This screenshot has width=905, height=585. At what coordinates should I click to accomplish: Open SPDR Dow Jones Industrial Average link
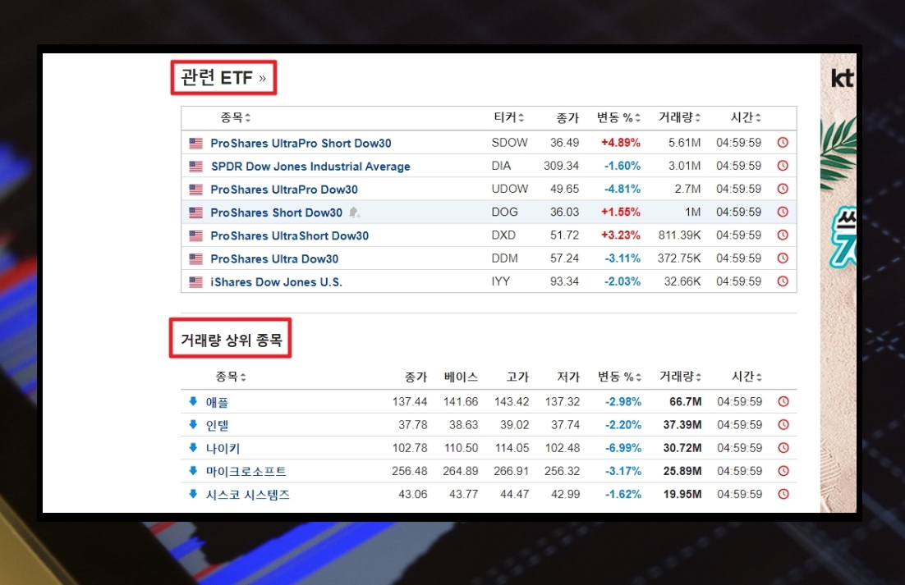(x=310, y=166)
